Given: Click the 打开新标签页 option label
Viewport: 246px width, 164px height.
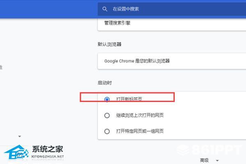Looking at the screenshot, I should click(x=129, y=99).
